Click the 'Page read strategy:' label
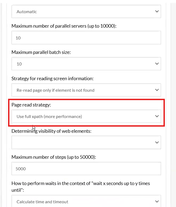The height and width of the screenshot is (207, 176). (31, 105)
